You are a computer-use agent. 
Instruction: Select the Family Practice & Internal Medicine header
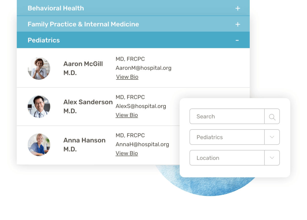coord(83,24)
